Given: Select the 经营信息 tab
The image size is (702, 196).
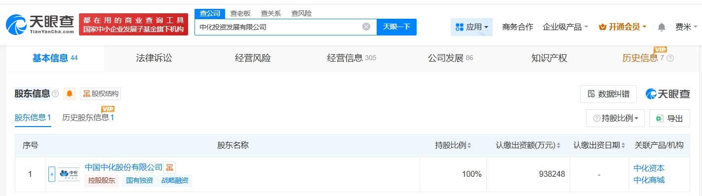Looking at the screenshot, I should (x=351, y=58).
